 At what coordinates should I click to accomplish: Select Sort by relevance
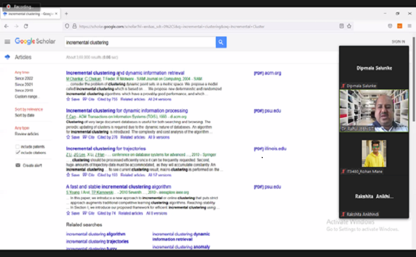click(x=29, y=109)
